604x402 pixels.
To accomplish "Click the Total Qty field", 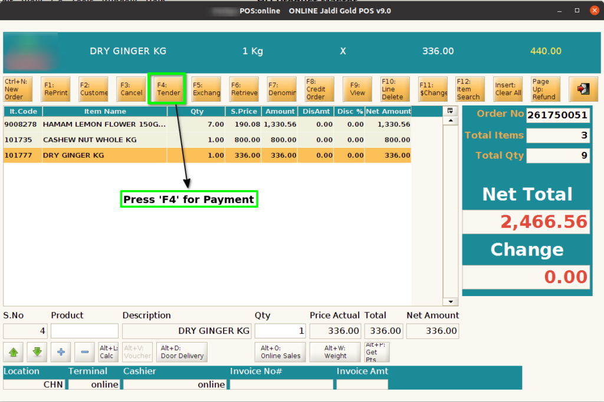I will point(558,155).
